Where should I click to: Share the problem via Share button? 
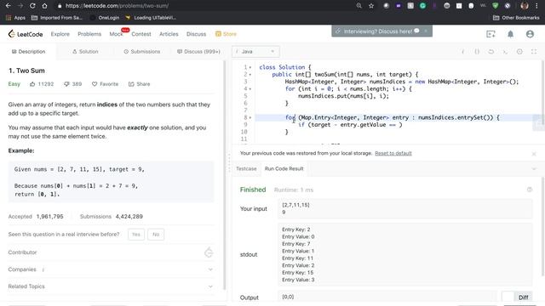pos(139,84)
